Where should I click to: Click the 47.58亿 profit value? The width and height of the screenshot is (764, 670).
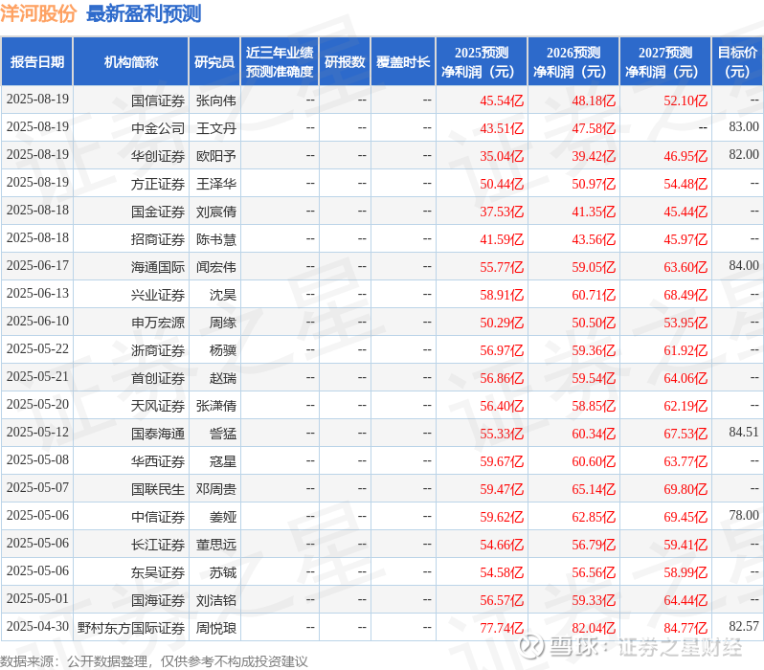click(x=594, y=128)
